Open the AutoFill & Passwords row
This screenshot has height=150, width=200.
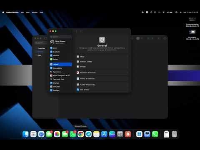102,85
